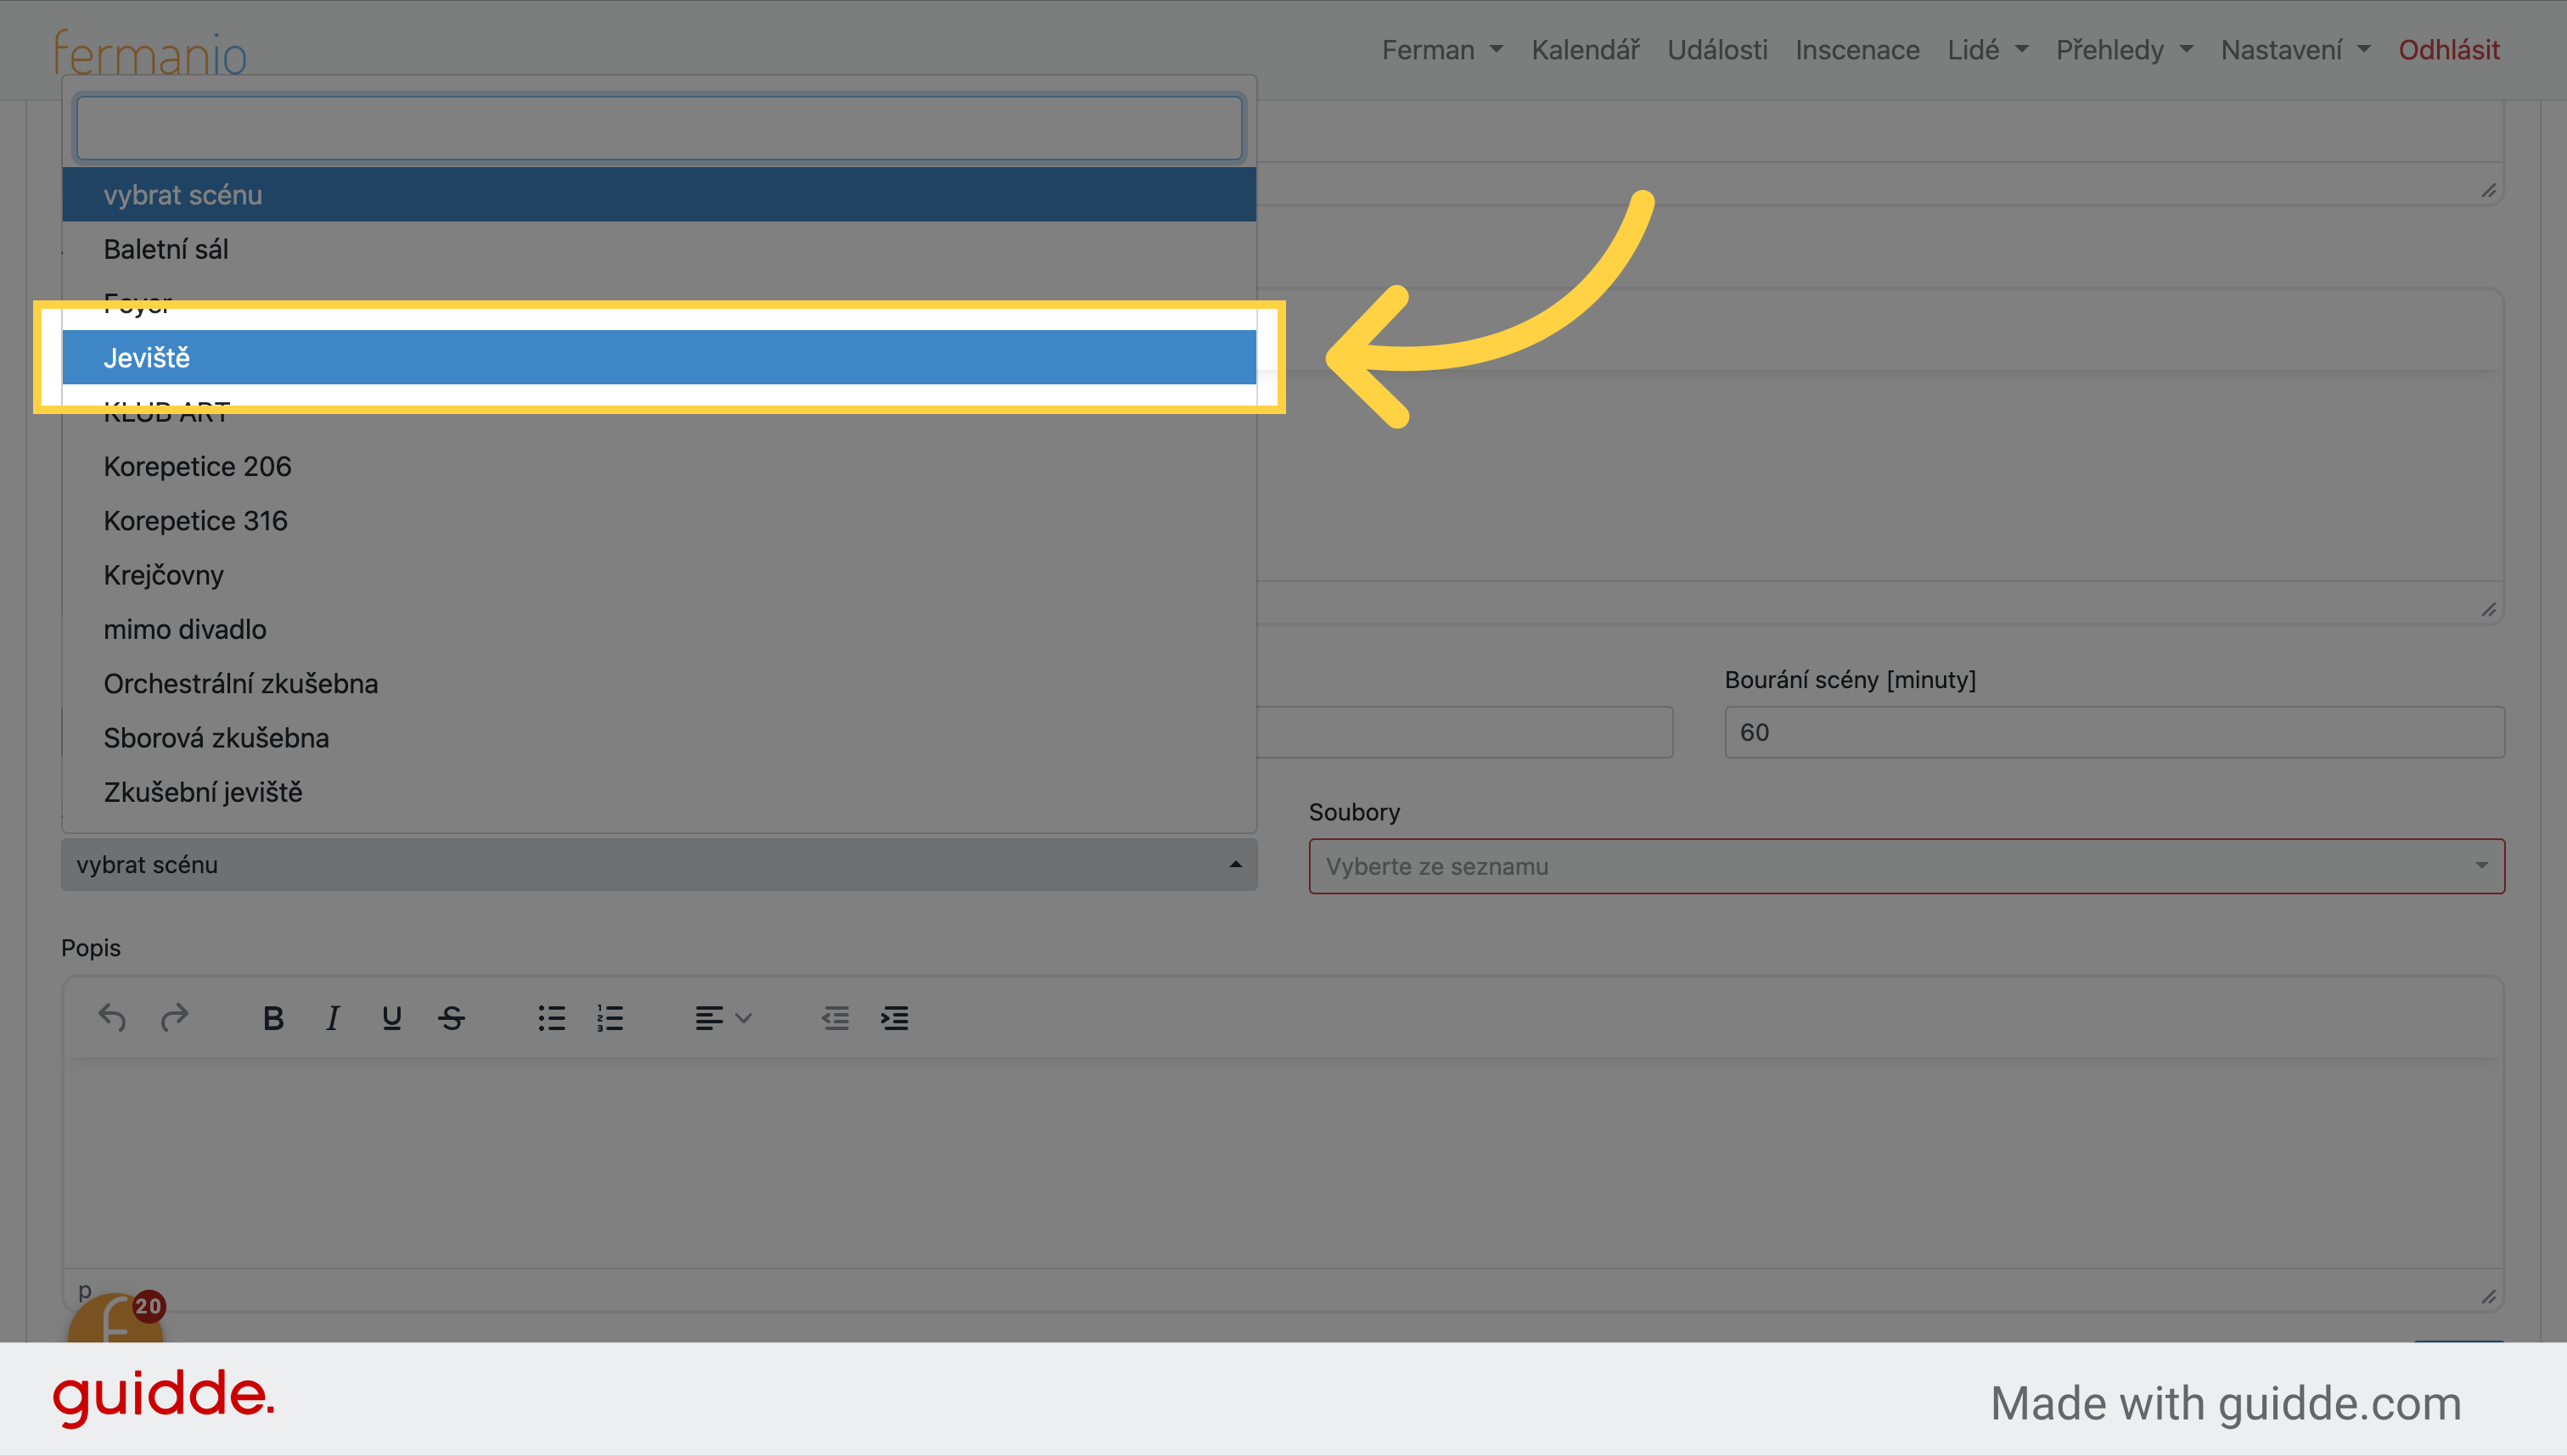Viewport: 2567px width, 1456px height.
Task: Open the Soubory 'Vyberte ze seznamu' dropdown
Action: click(x=1907, y=866)
